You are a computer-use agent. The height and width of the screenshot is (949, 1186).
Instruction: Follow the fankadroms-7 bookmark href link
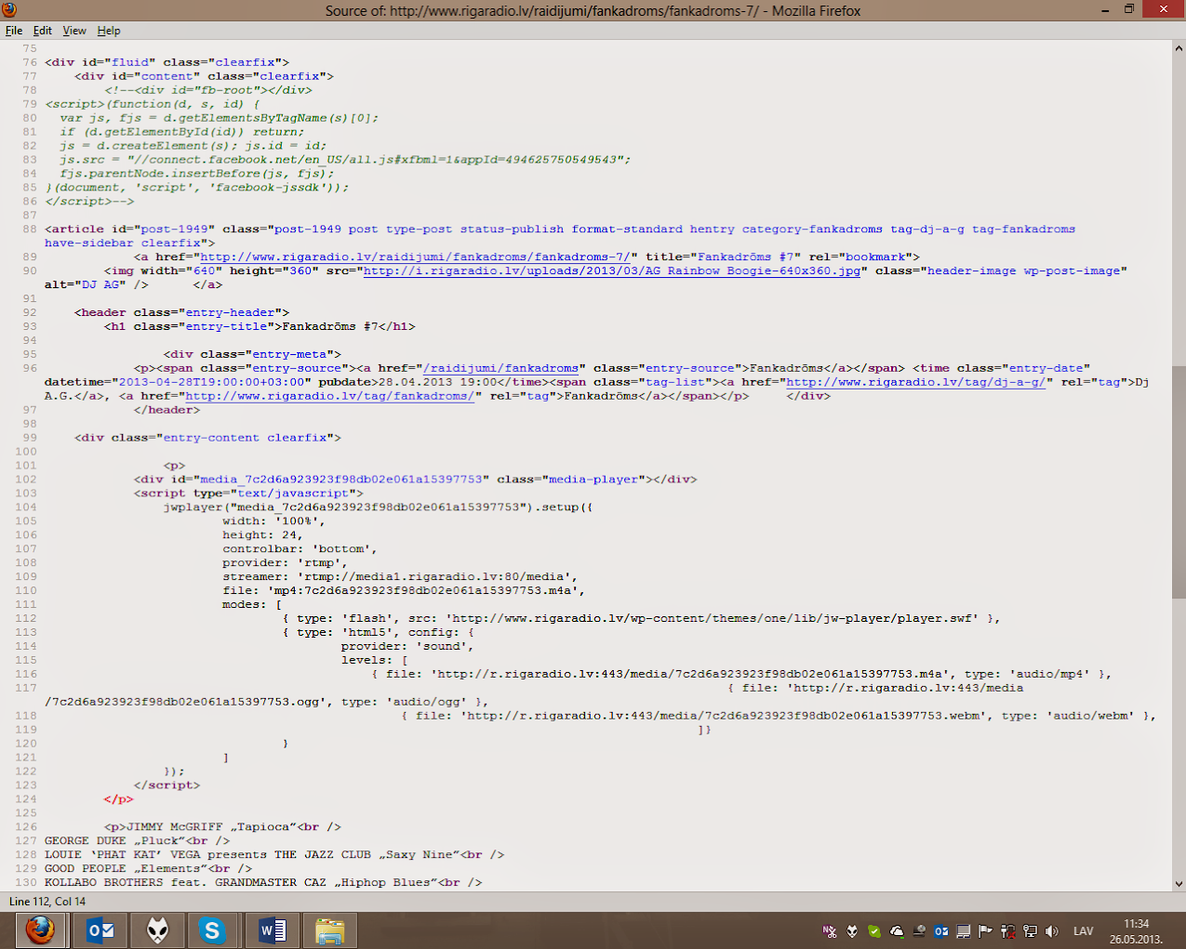pos(416,257)
